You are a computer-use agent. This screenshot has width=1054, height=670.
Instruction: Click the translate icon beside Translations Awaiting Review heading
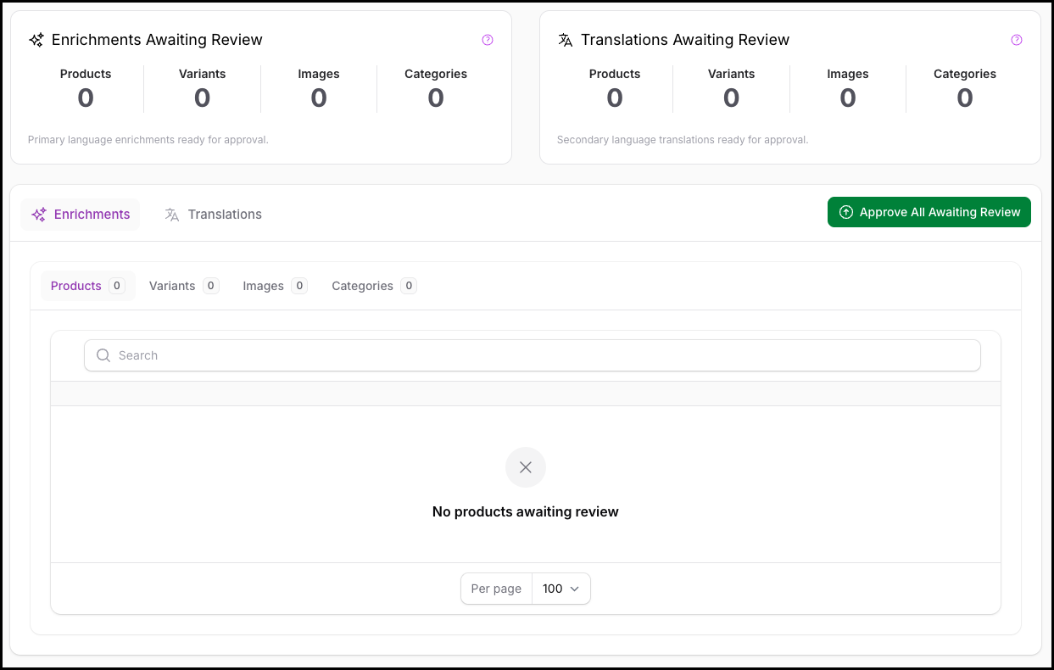pos(566,40)
